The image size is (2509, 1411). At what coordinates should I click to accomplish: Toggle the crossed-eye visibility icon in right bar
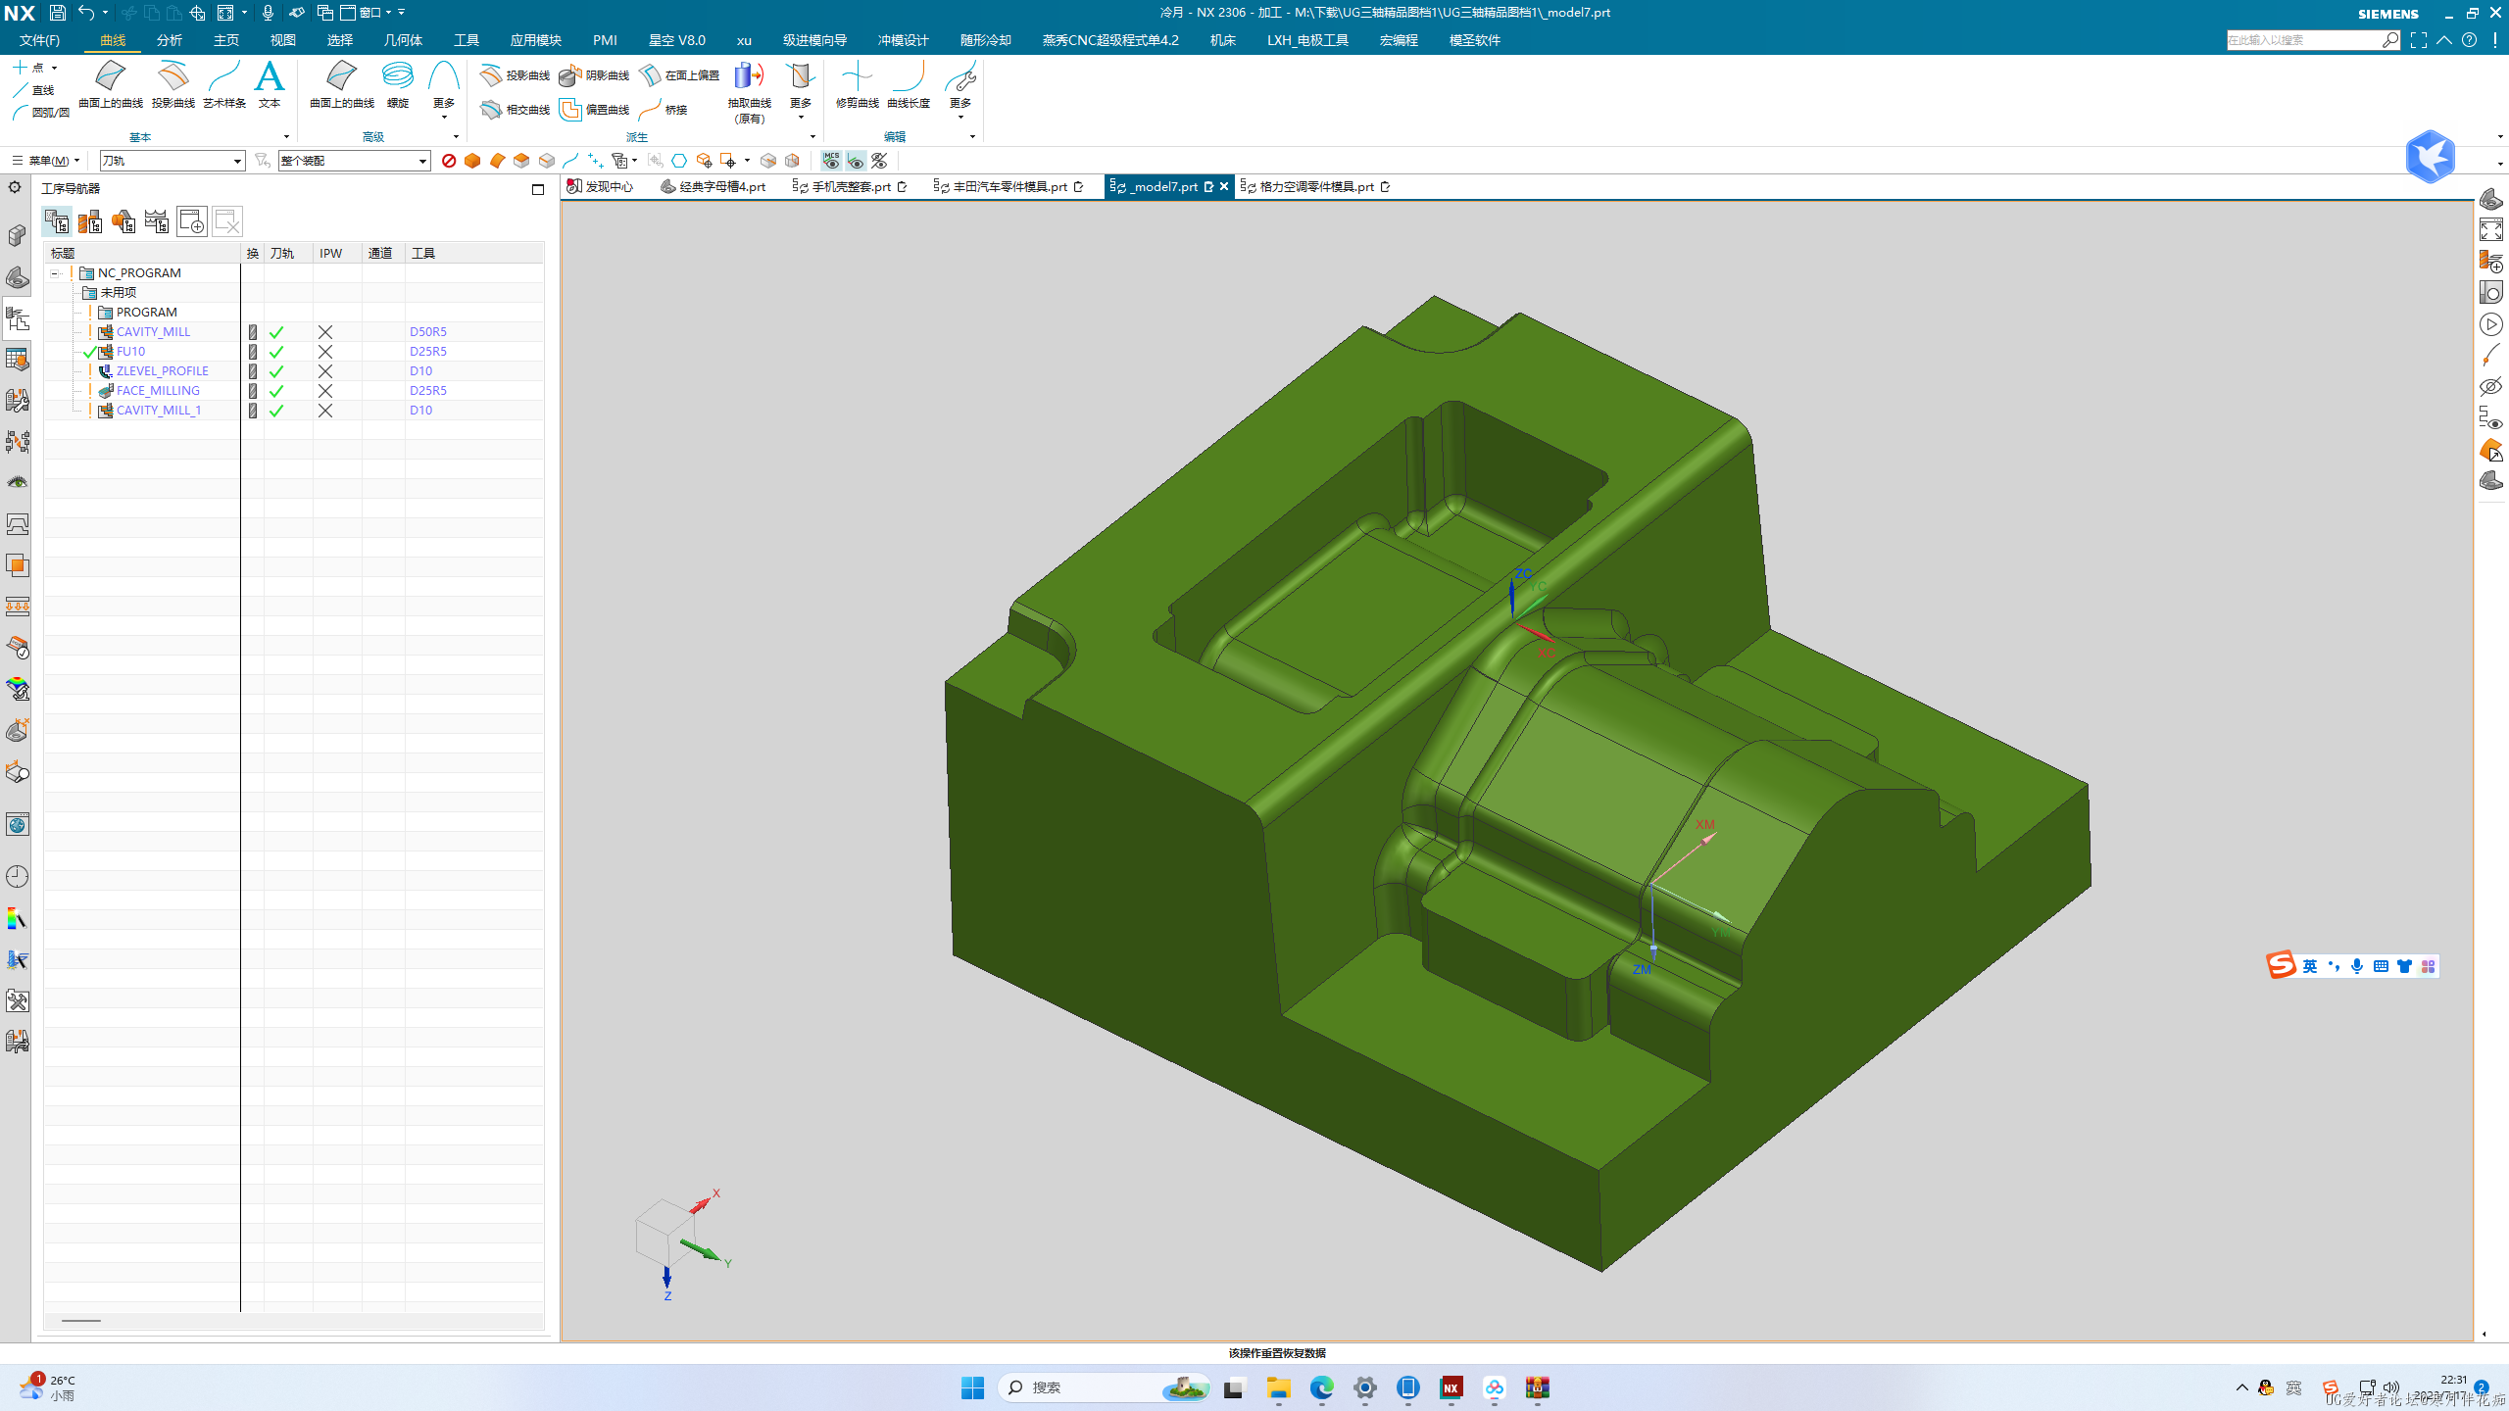click(x=2490, y=386)
